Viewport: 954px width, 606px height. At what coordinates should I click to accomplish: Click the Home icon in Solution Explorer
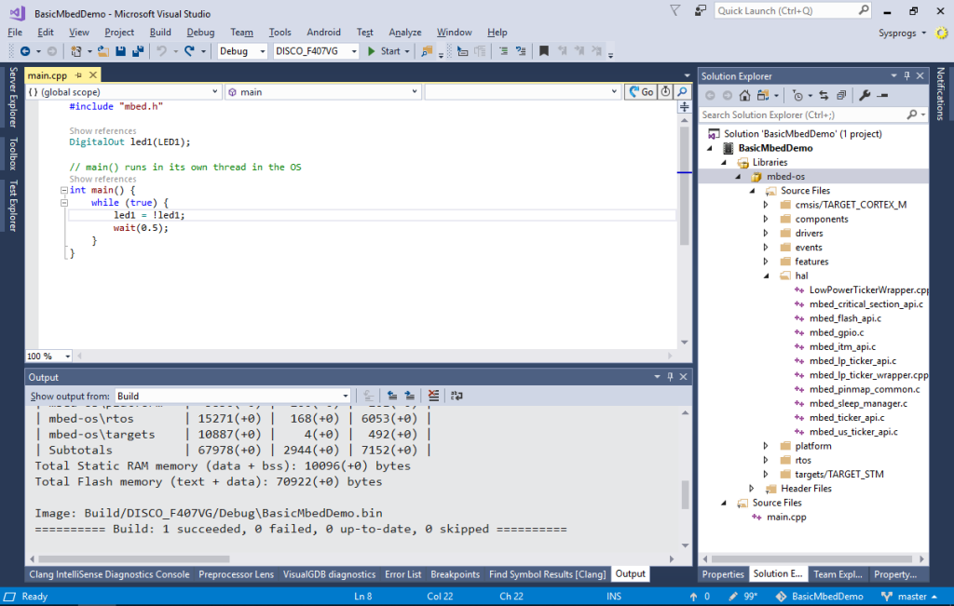[745, 94]
